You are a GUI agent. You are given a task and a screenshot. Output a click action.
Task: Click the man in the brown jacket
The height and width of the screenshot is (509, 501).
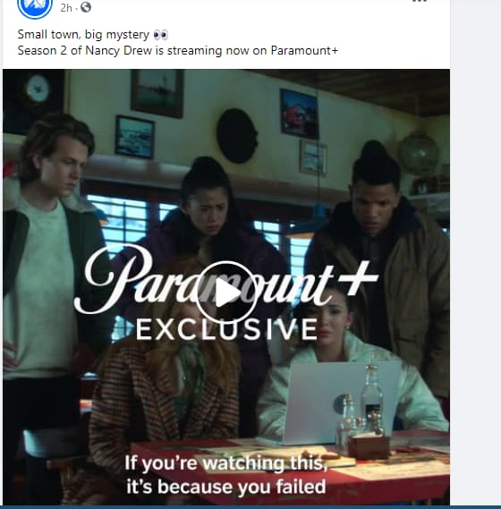[x=383, y=267]
